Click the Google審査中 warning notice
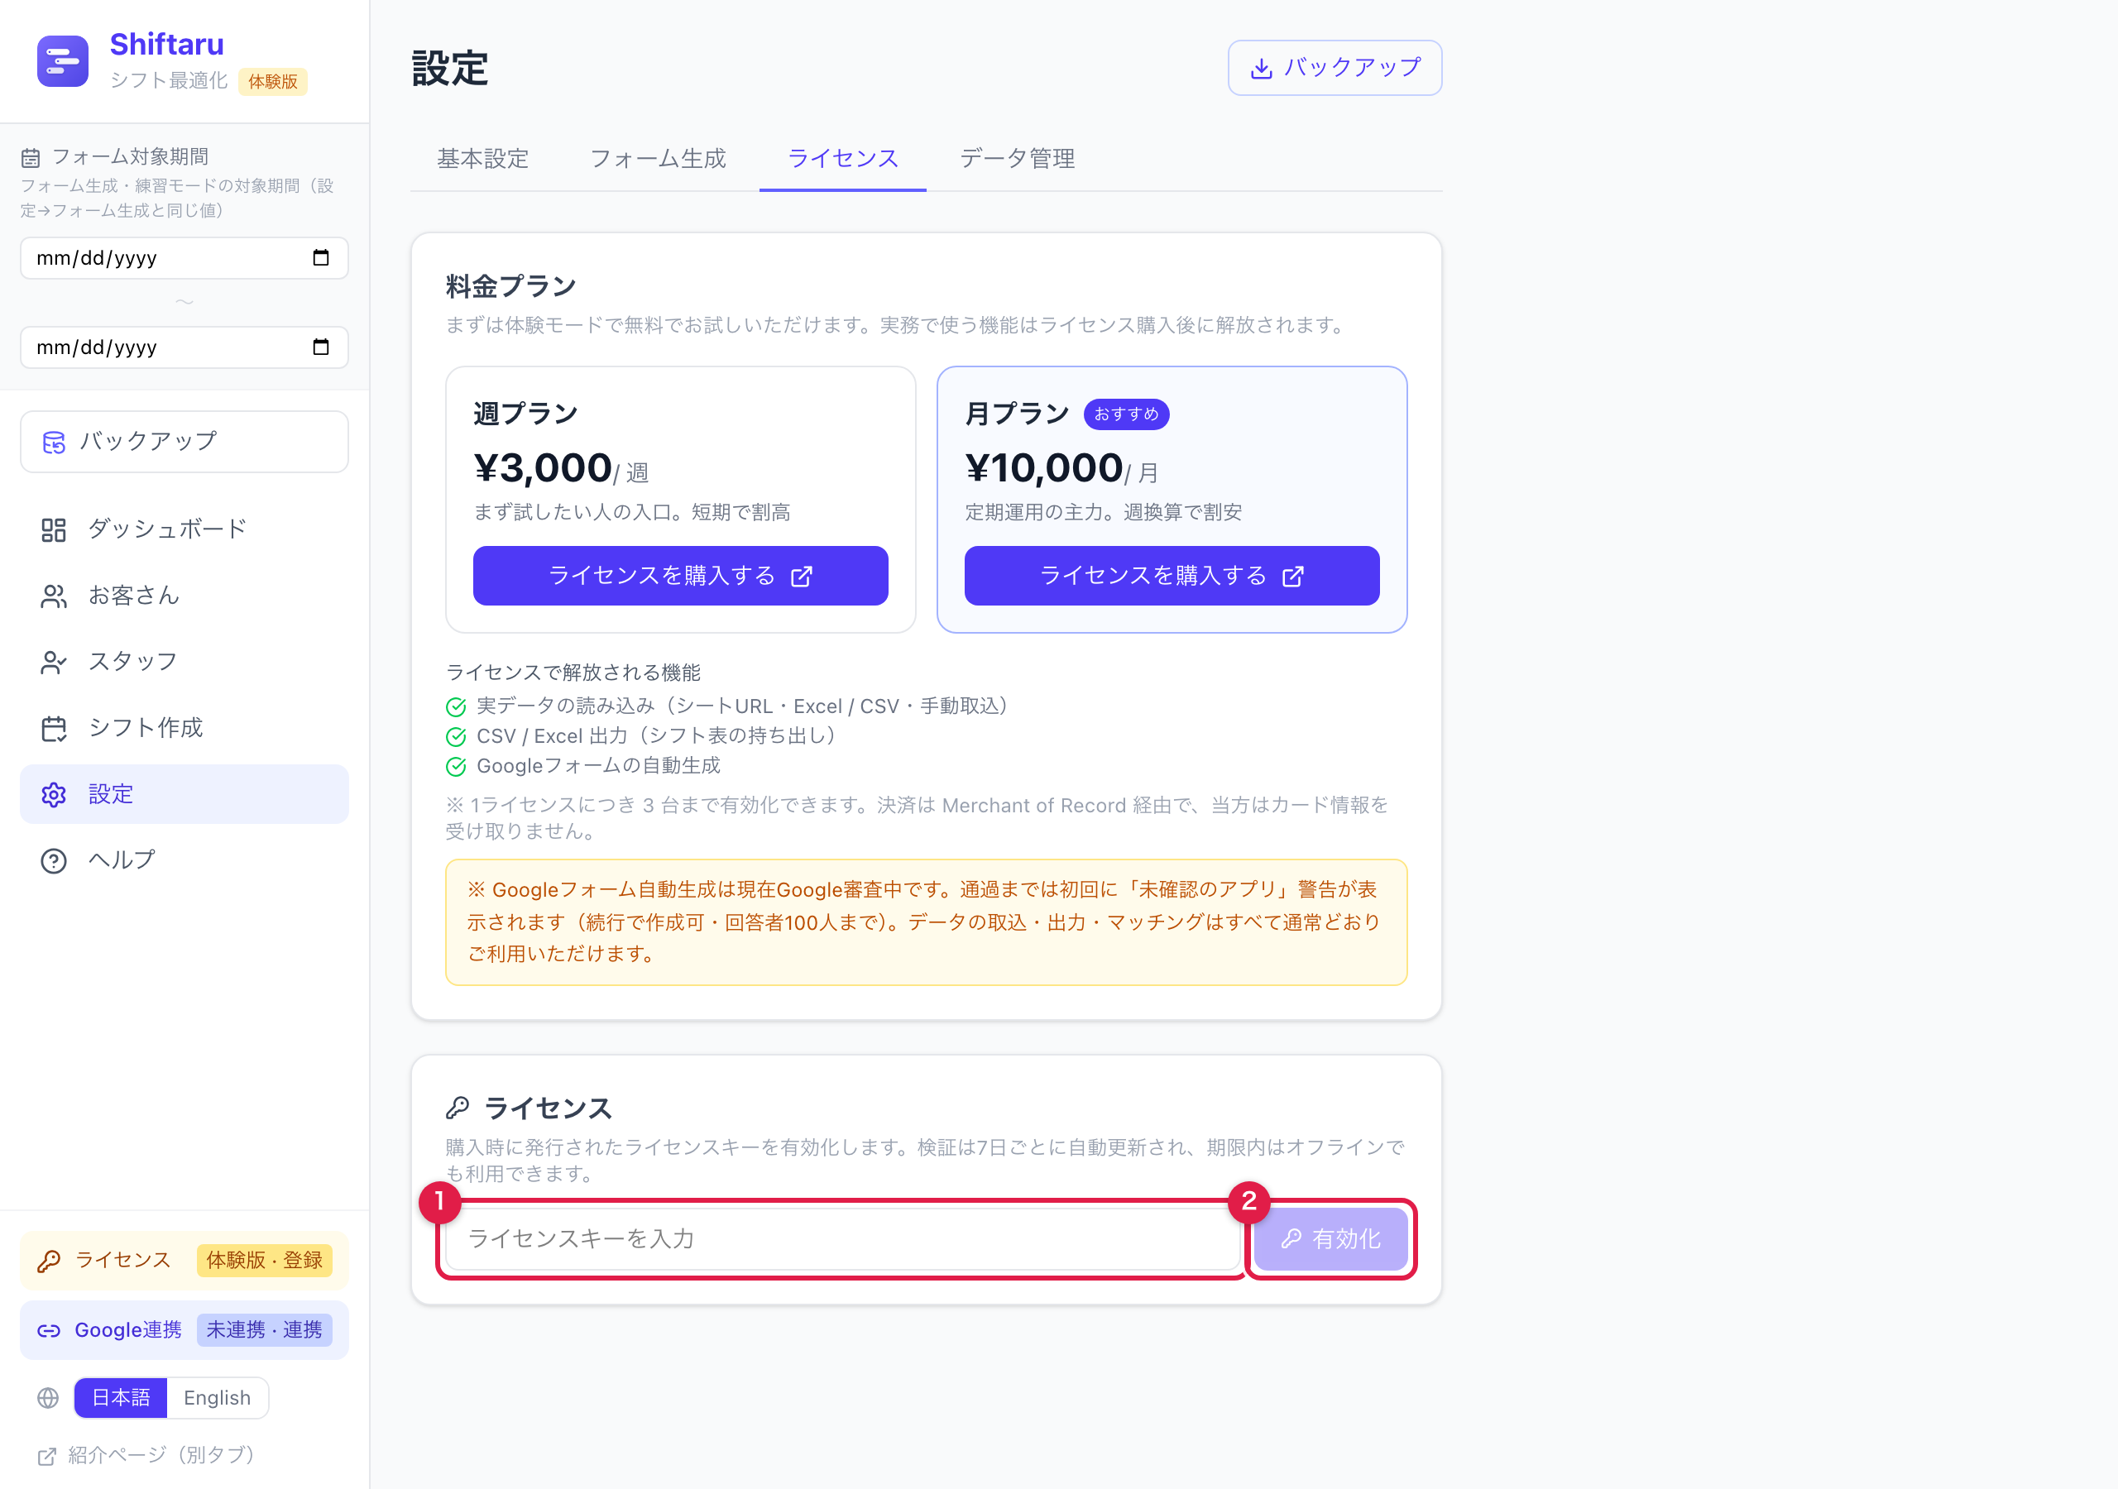Viewport: 2118px width, 1489px height. 926,922
